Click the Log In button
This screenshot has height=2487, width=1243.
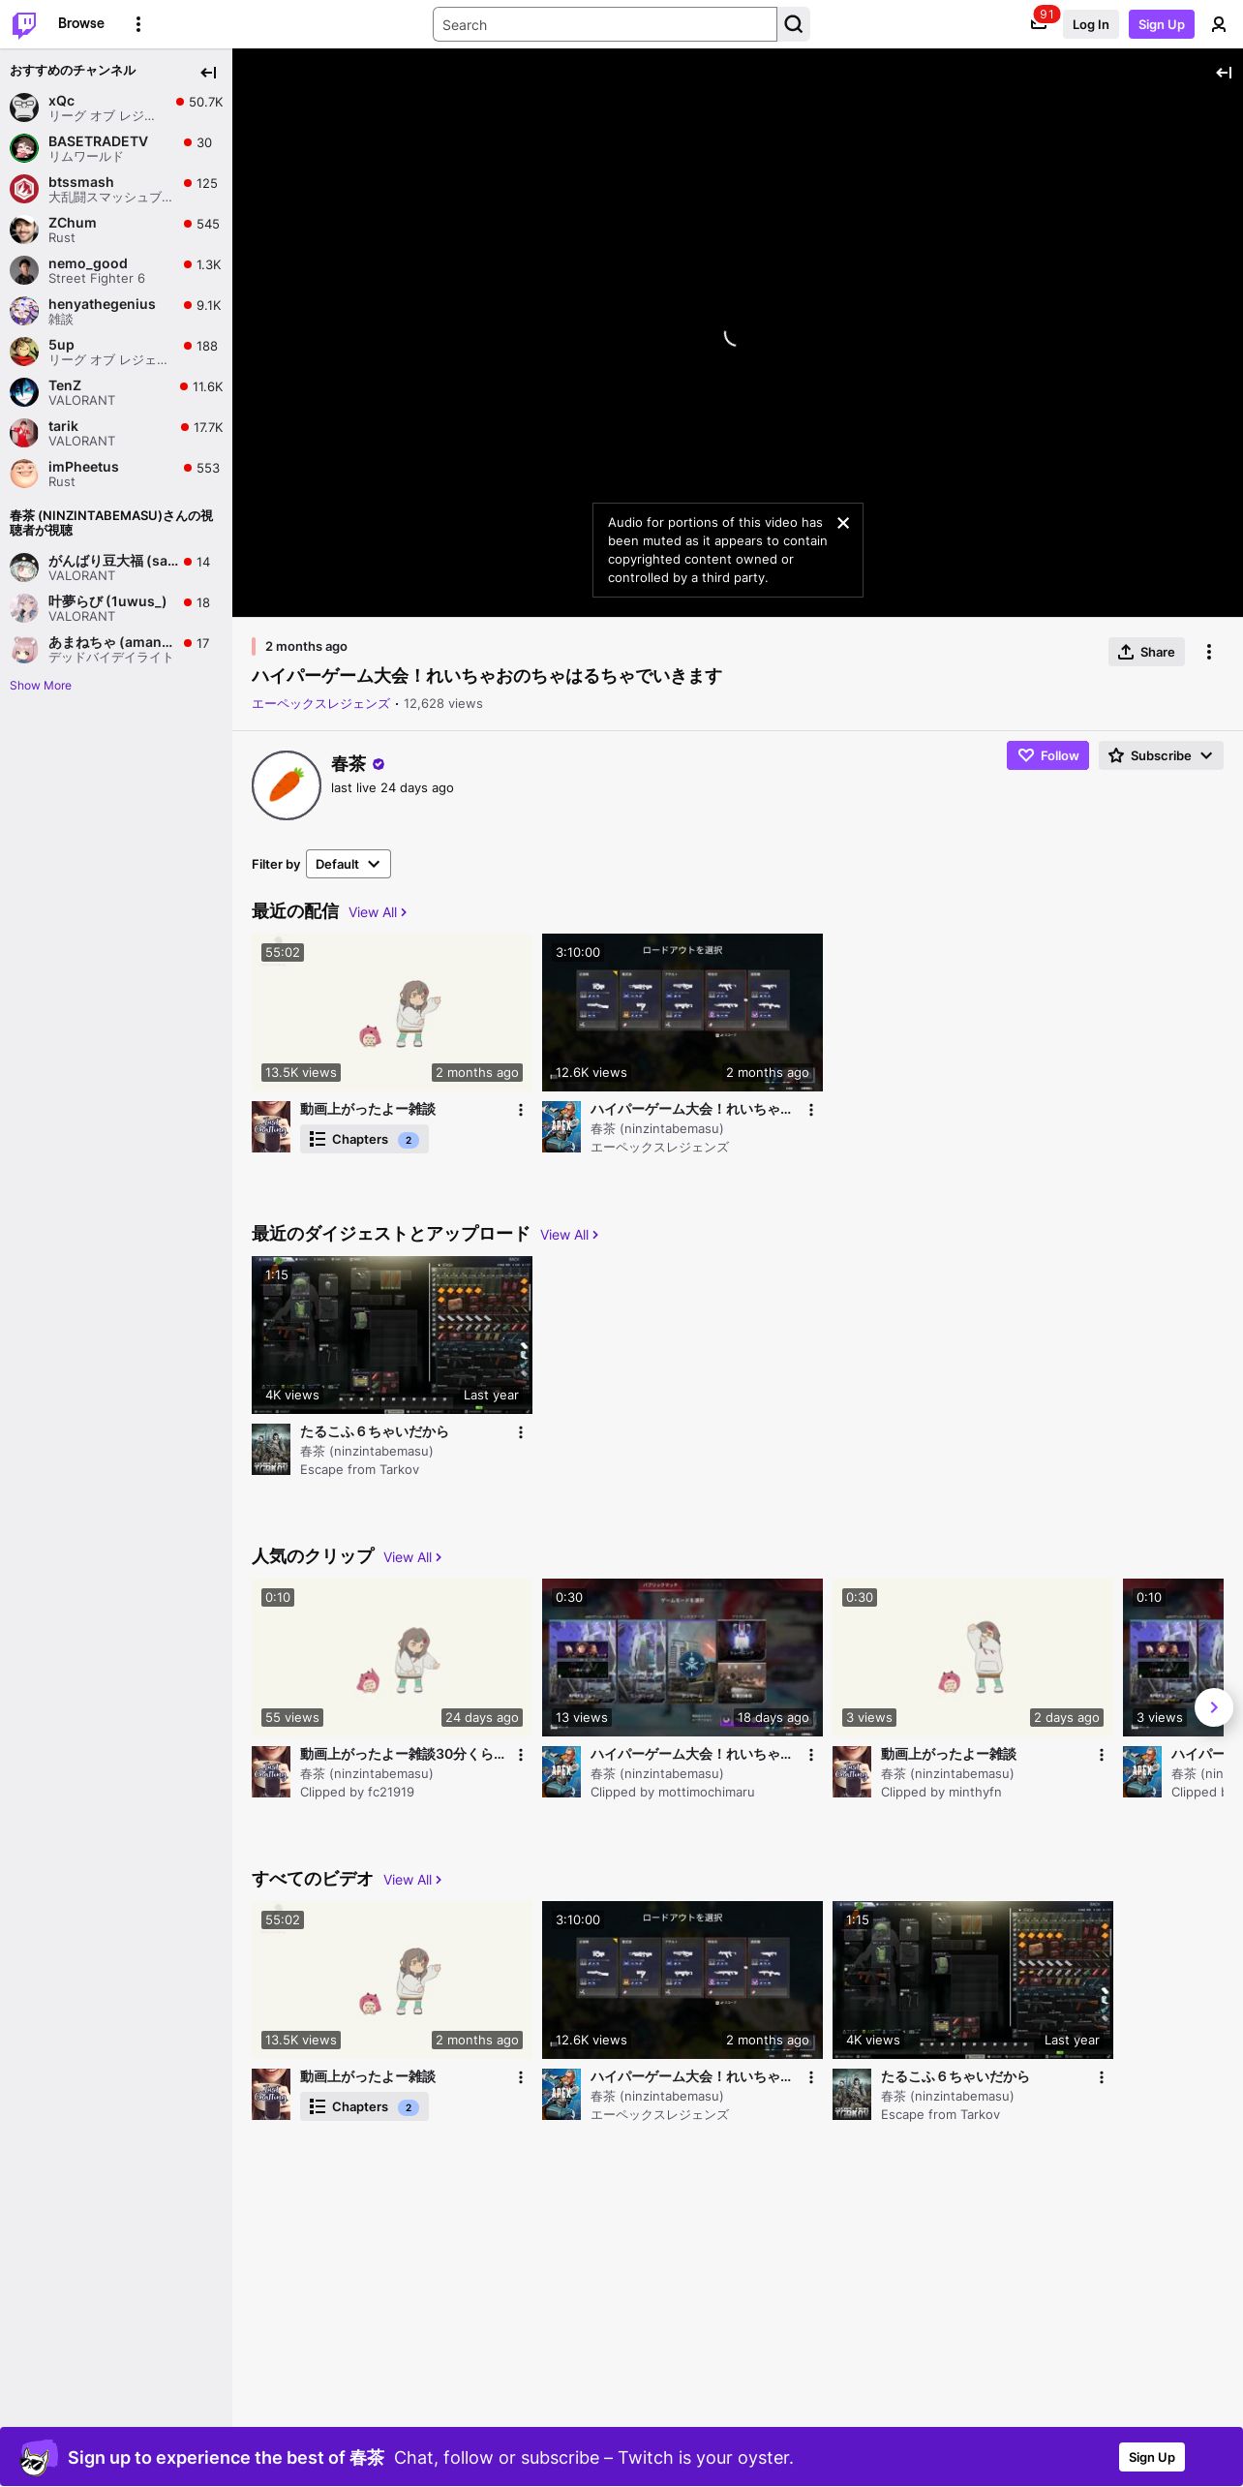(x=1090, y=24)
